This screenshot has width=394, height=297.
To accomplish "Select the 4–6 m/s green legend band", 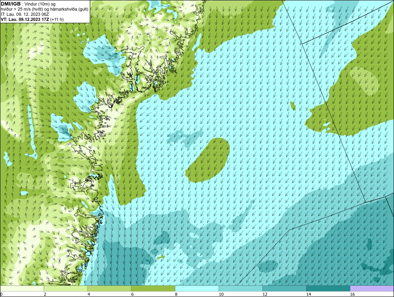I will (109, 288).
